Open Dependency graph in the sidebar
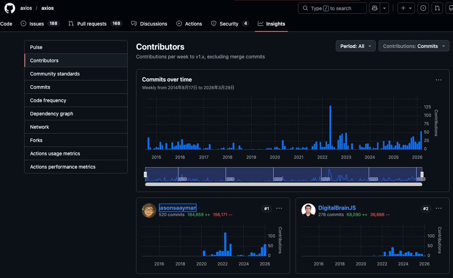Viewport: 453px width, 278px height. coord(76,114)
